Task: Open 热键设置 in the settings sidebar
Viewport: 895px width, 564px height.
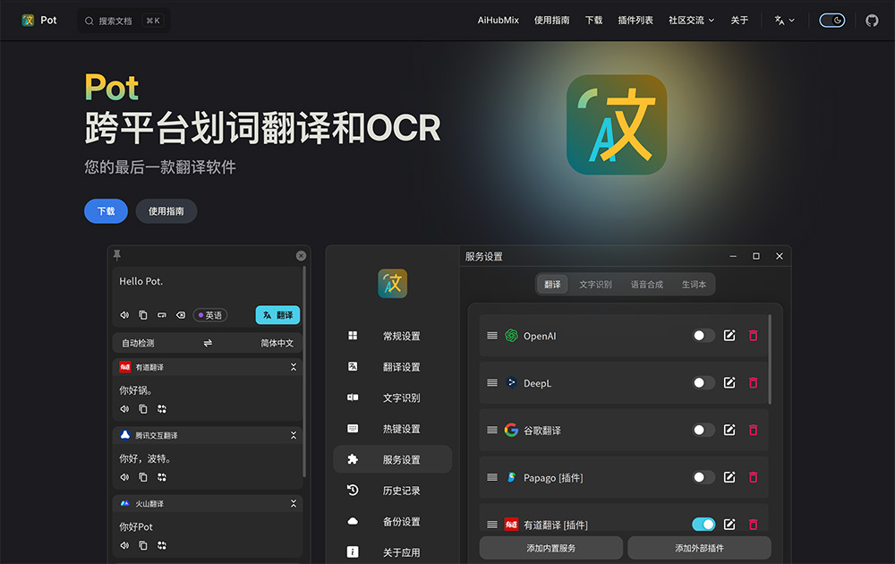Action: click(x=393, y=429)
